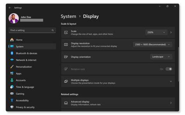Viewport: 185px width, 115px height.
Task: Click the Accounts person icon
Action: (x=12, y=80)
